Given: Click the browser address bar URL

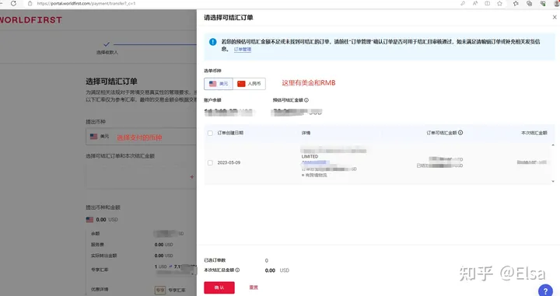Looking at the screenshot, I should tap(86, 3).
